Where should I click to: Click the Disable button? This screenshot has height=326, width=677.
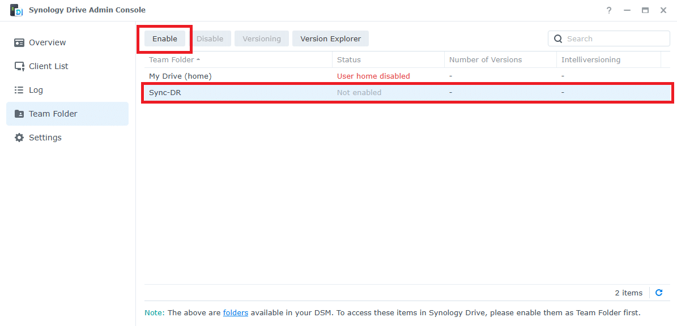210,39
